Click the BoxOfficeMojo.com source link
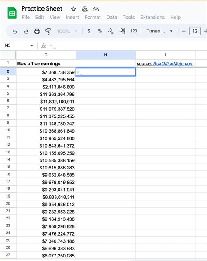 click(x=173, y=64)
